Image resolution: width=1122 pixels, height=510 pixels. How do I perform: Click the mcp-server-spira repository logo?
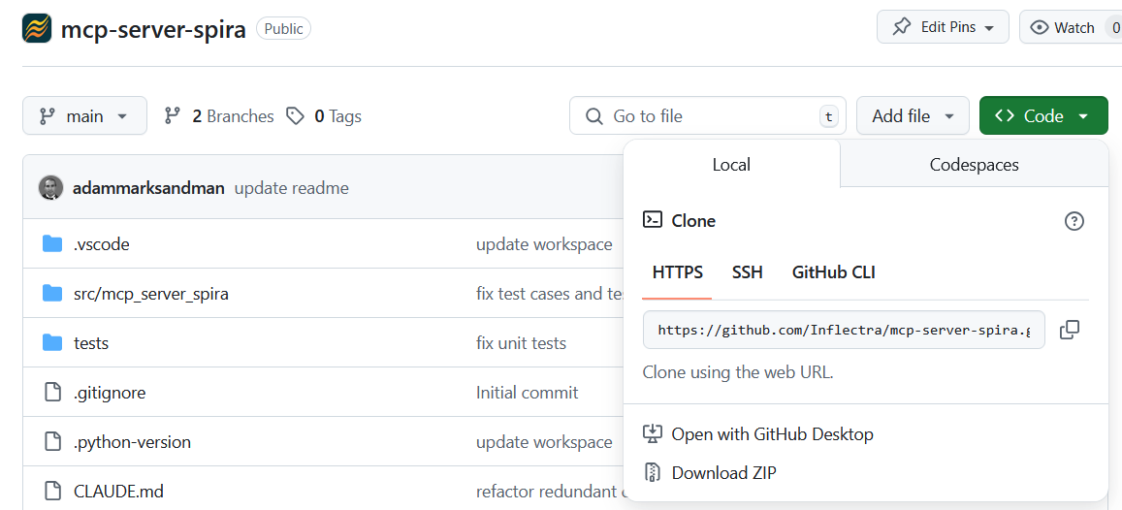37,28
